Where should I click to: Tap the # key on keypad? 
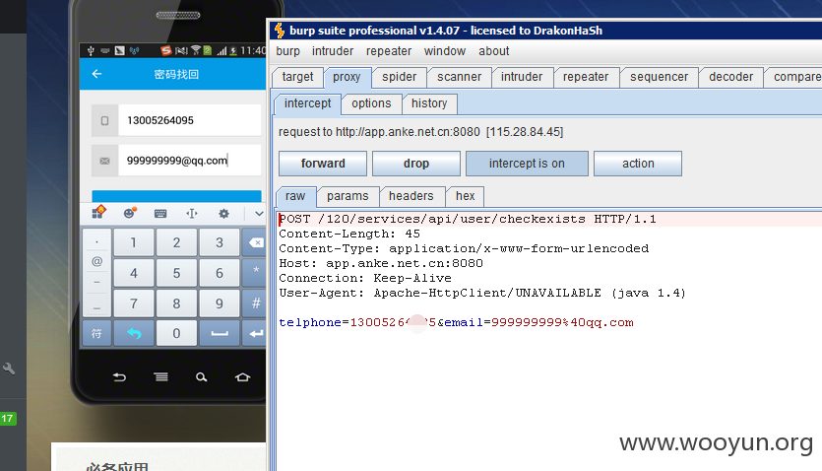point(254,303)
